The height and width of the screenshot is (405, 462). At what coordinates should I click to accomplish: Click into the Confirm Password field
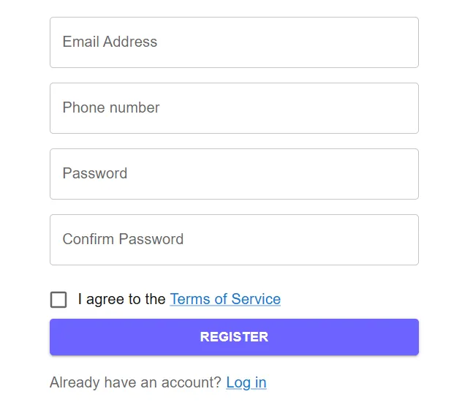[x=234, y=240]
